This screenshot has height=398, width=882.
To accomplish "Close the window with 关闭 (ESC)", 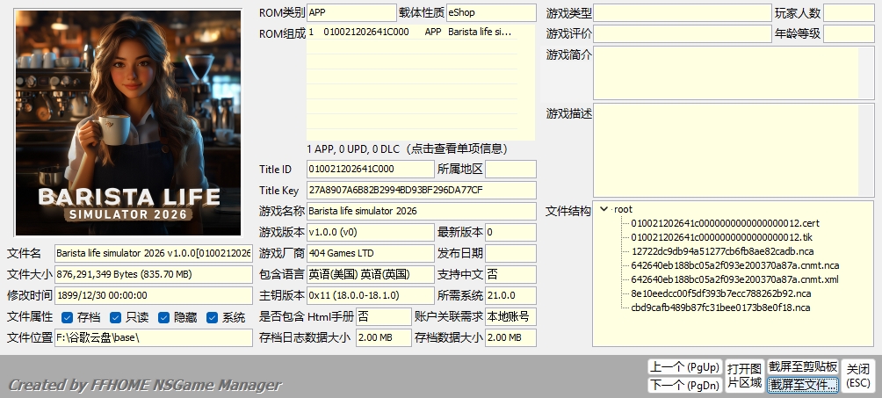I will click(x=857, y=375).
